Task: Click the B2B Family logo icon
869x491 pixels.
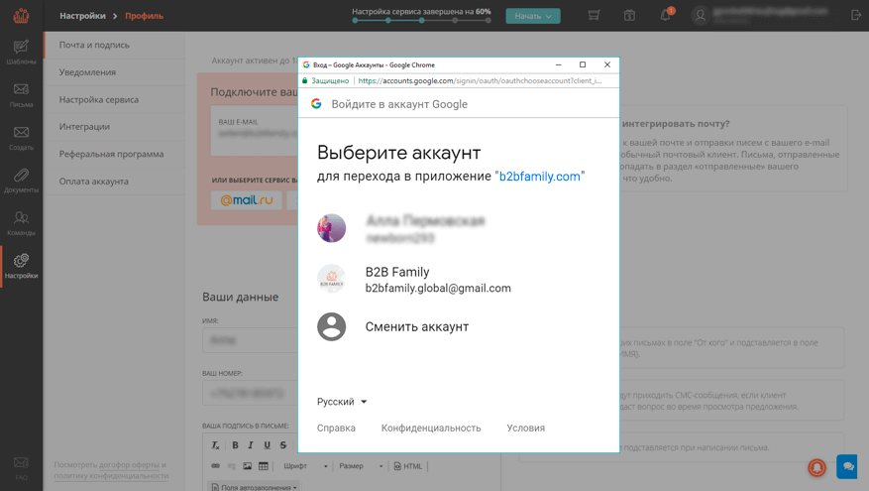Action: (21, 16)
